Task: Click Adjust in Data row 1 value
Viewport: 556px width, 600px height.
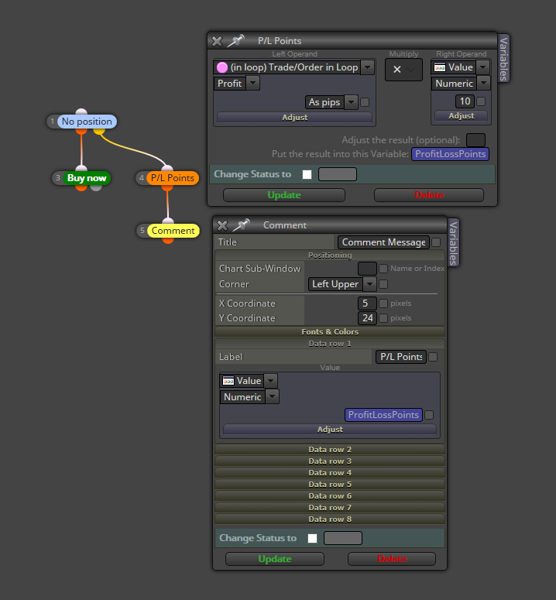Action: (x=330, y=430)
